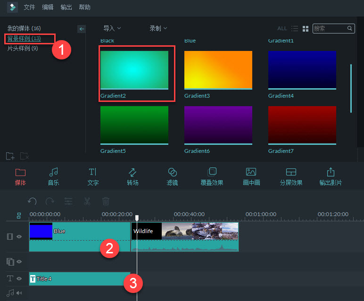Open the 转场 transitions panel

132,176
